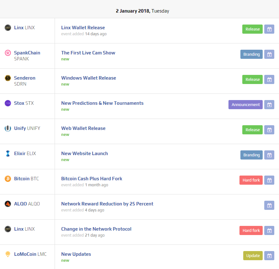
Task: Open the Bitcoin BTC coin page
Action: (x=26, y=179)
